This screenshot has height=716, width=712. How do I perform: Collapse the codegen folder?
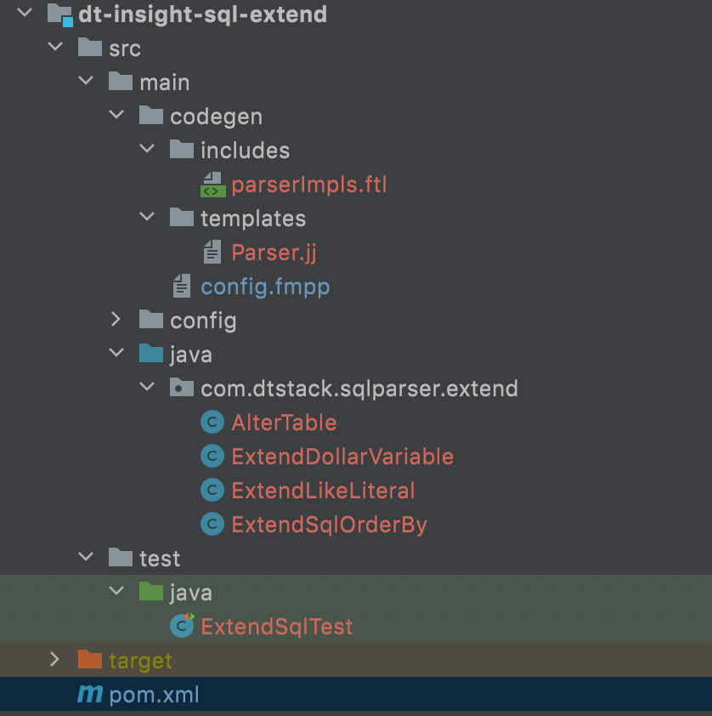116,115
